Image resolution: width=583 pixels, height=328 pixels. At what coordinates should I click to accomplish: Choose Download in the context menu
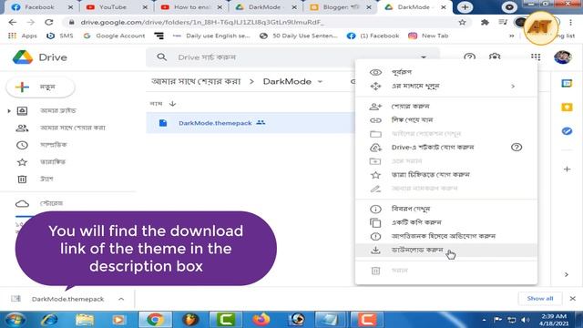pyautogui.click(x=446, y=251)
